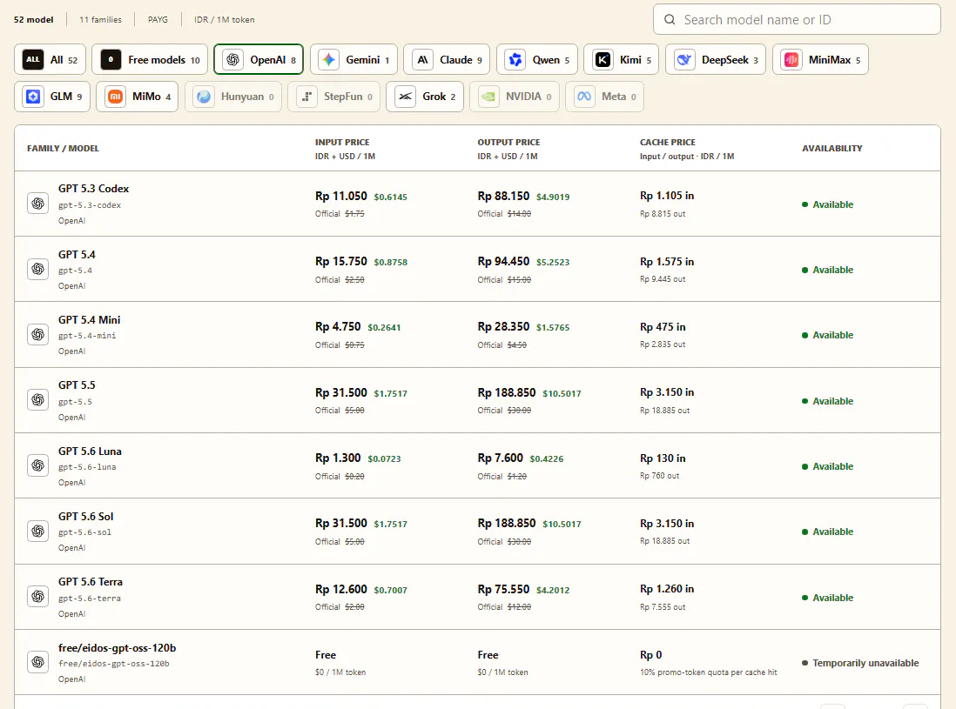Click the gpt-5.6-terra model ID
956x709 pixels.
(x=90, y=599)
